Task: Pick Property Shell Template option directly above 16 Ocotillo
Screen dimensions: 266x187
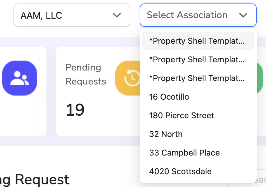Action: 198,78
